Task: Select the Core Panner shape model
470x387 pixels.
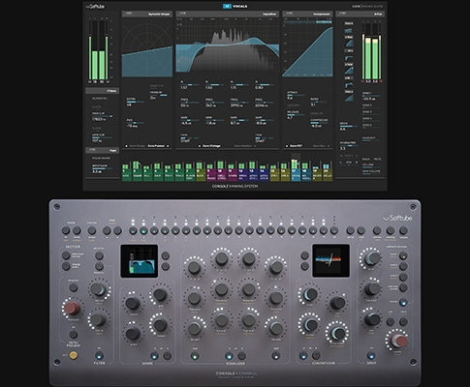Action: 156,146
